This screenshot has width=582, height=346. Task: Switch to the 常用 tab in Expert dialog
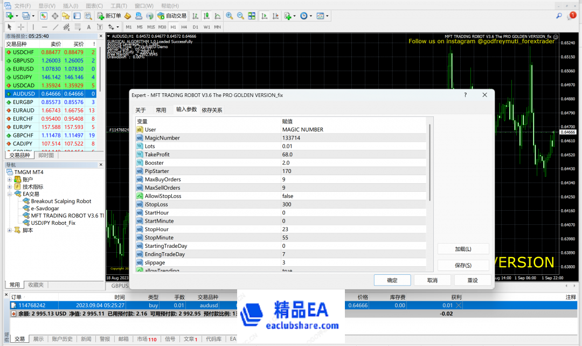[x=161, y=110]
